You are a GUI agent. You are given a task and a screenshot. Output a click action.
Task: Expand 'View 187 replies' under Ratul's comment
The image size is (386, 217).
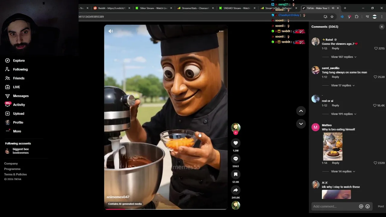[343, 57]
